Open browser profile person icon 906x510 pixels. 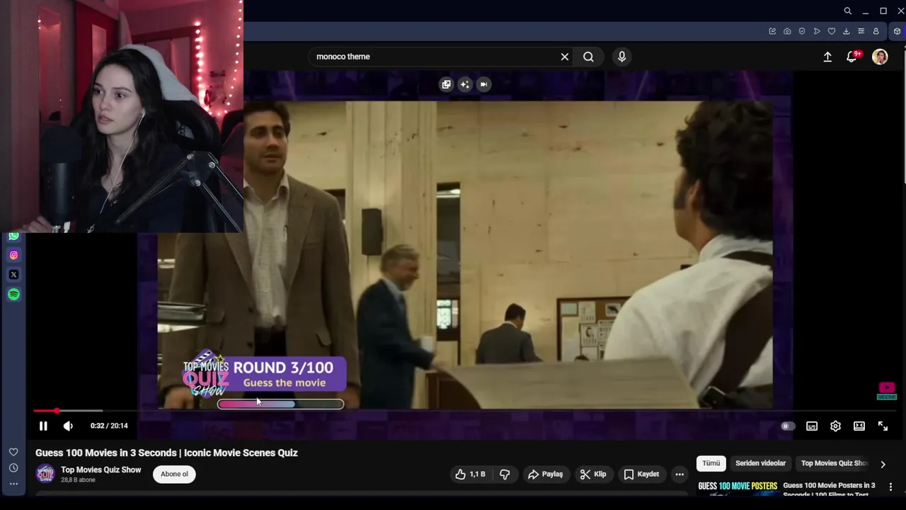[876, 31]
